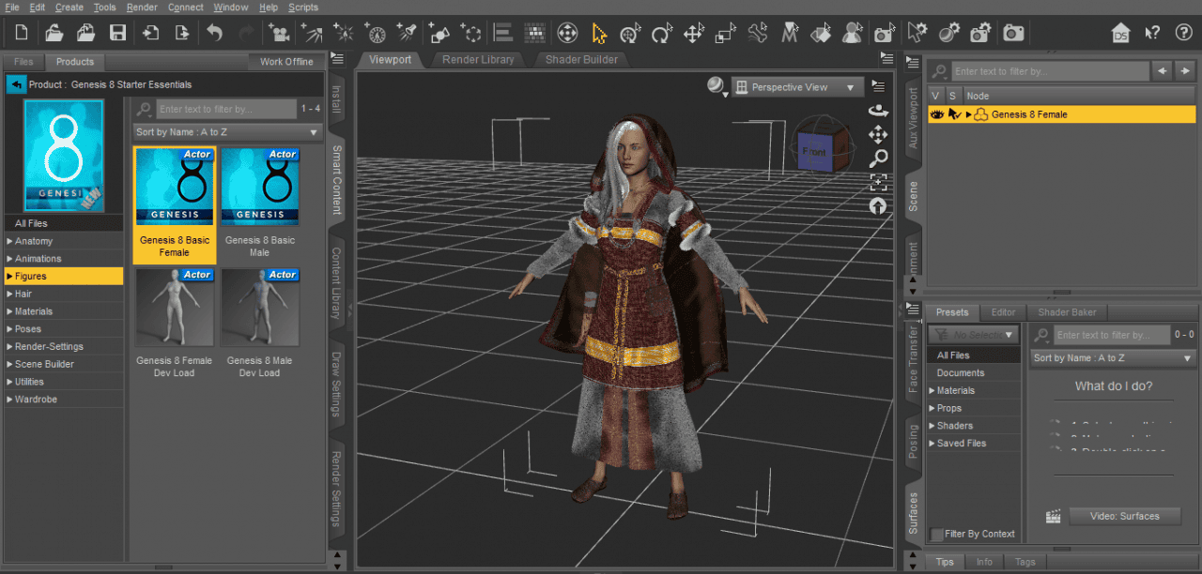This screenshot has width=1202, height=574.
Task: Select the Node Selection tool in the toolbar
Action: pyautogui.click(x=600, y=32)
